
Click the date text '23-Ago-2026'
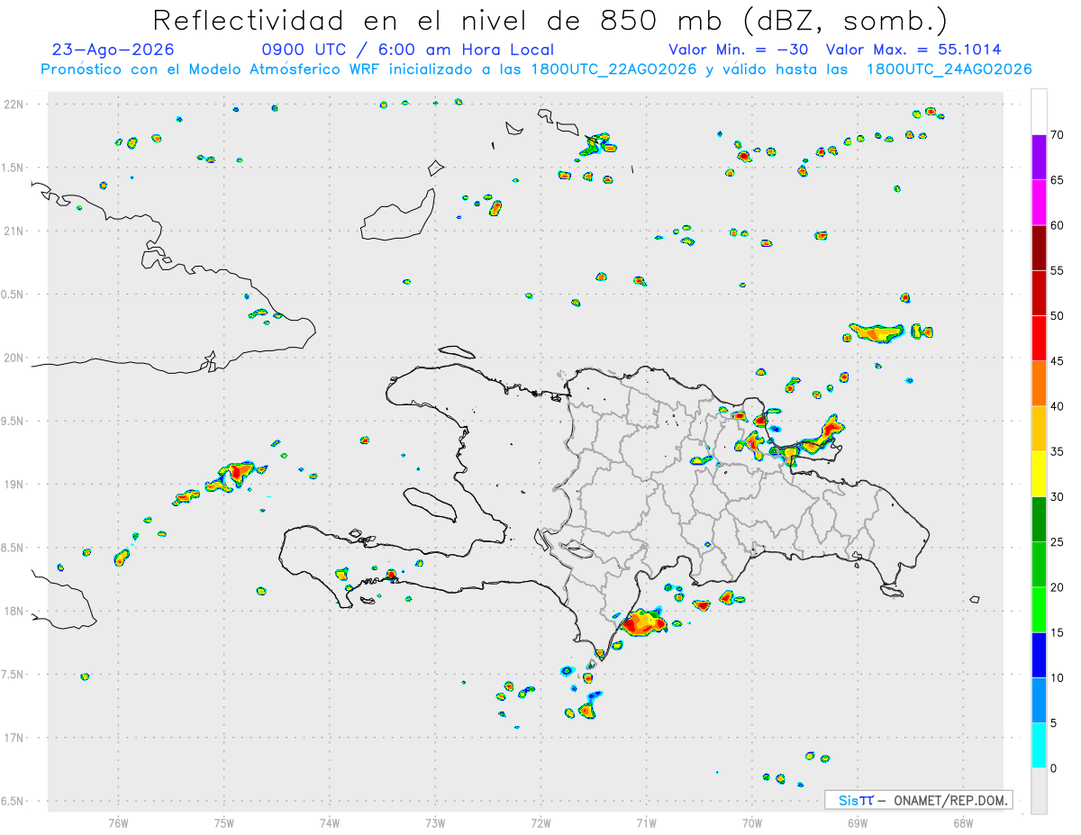point(114,50)
